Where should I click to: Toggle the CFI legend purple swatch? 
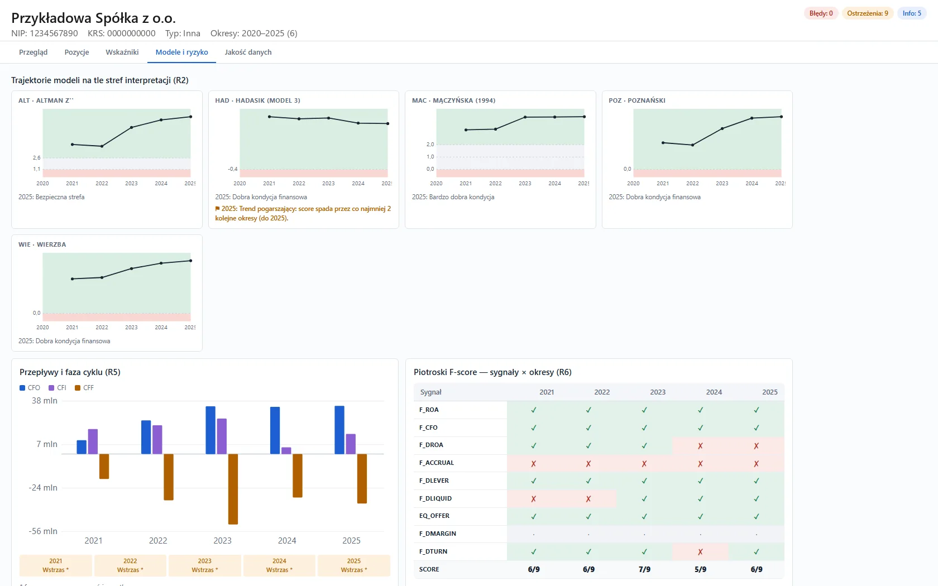tap(51, 388)
